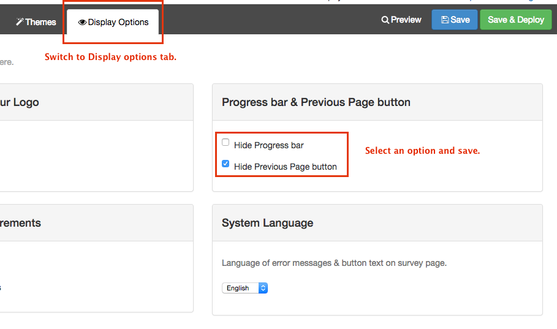Toggle via the "Hide Previous Page button" label text

[x=285, y=167]
